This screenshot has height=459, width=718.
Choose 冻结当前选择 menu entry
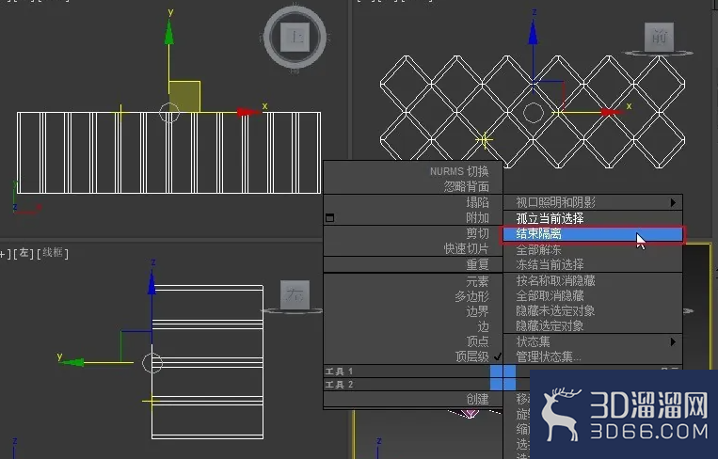click(550, 264)
